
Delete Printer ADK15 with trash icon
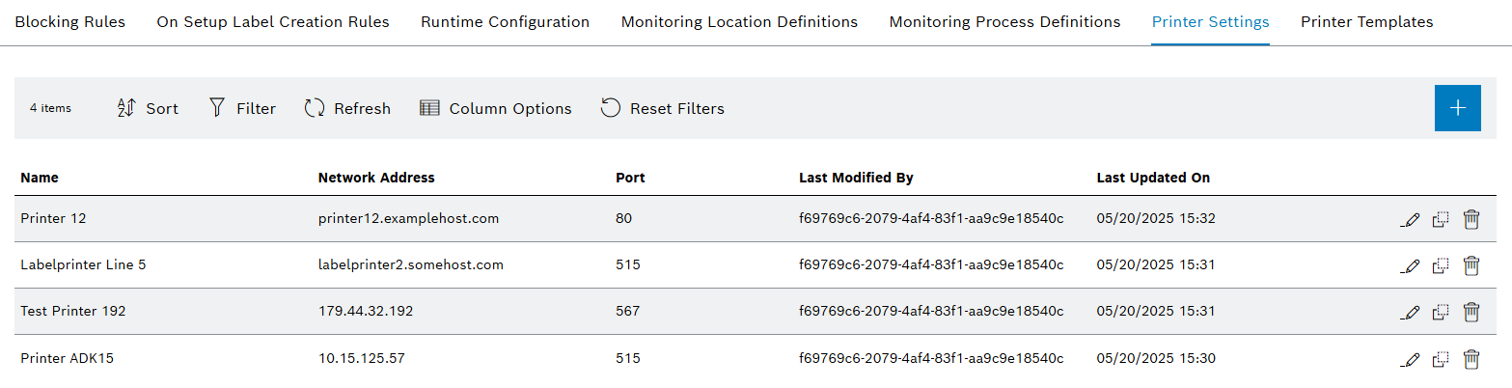pos(1471,358)
